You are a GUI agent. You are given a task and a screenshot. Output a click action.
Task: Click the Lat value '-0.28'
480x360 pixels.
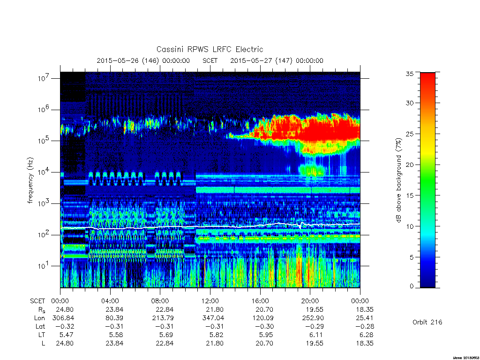tap(364, 326)
